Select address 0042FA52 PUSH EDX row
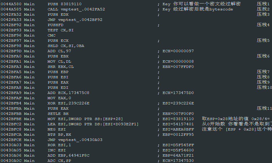272x163 pixels. pyautogui.click(x=135, y=15)
